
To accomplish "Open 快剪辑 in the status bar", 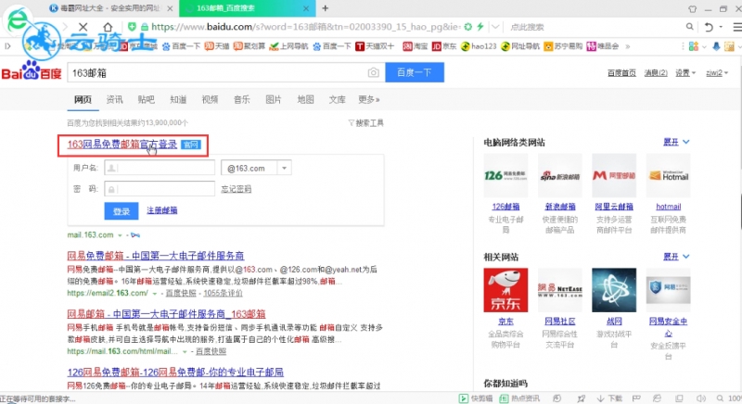I will pos(476,398).
